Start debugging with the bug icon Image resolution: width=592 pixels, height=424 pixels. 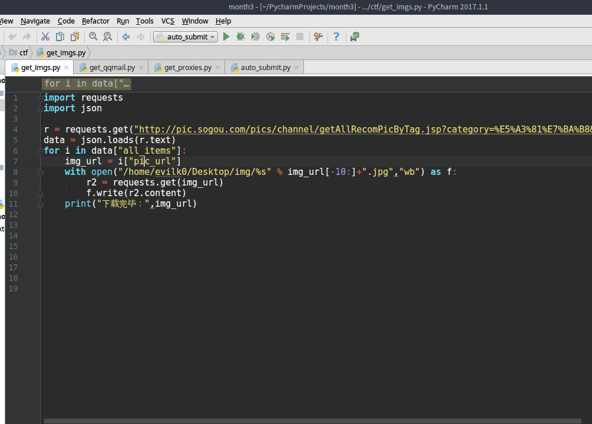240,37
